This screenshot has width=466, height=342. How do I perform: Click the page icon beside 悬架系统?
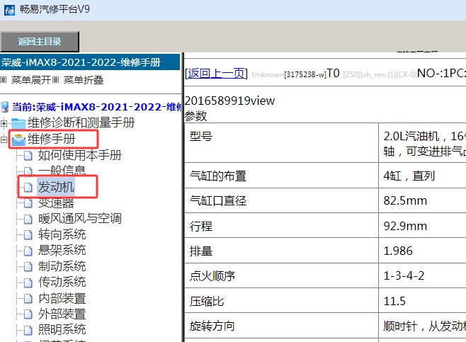[x=28, y=251]
